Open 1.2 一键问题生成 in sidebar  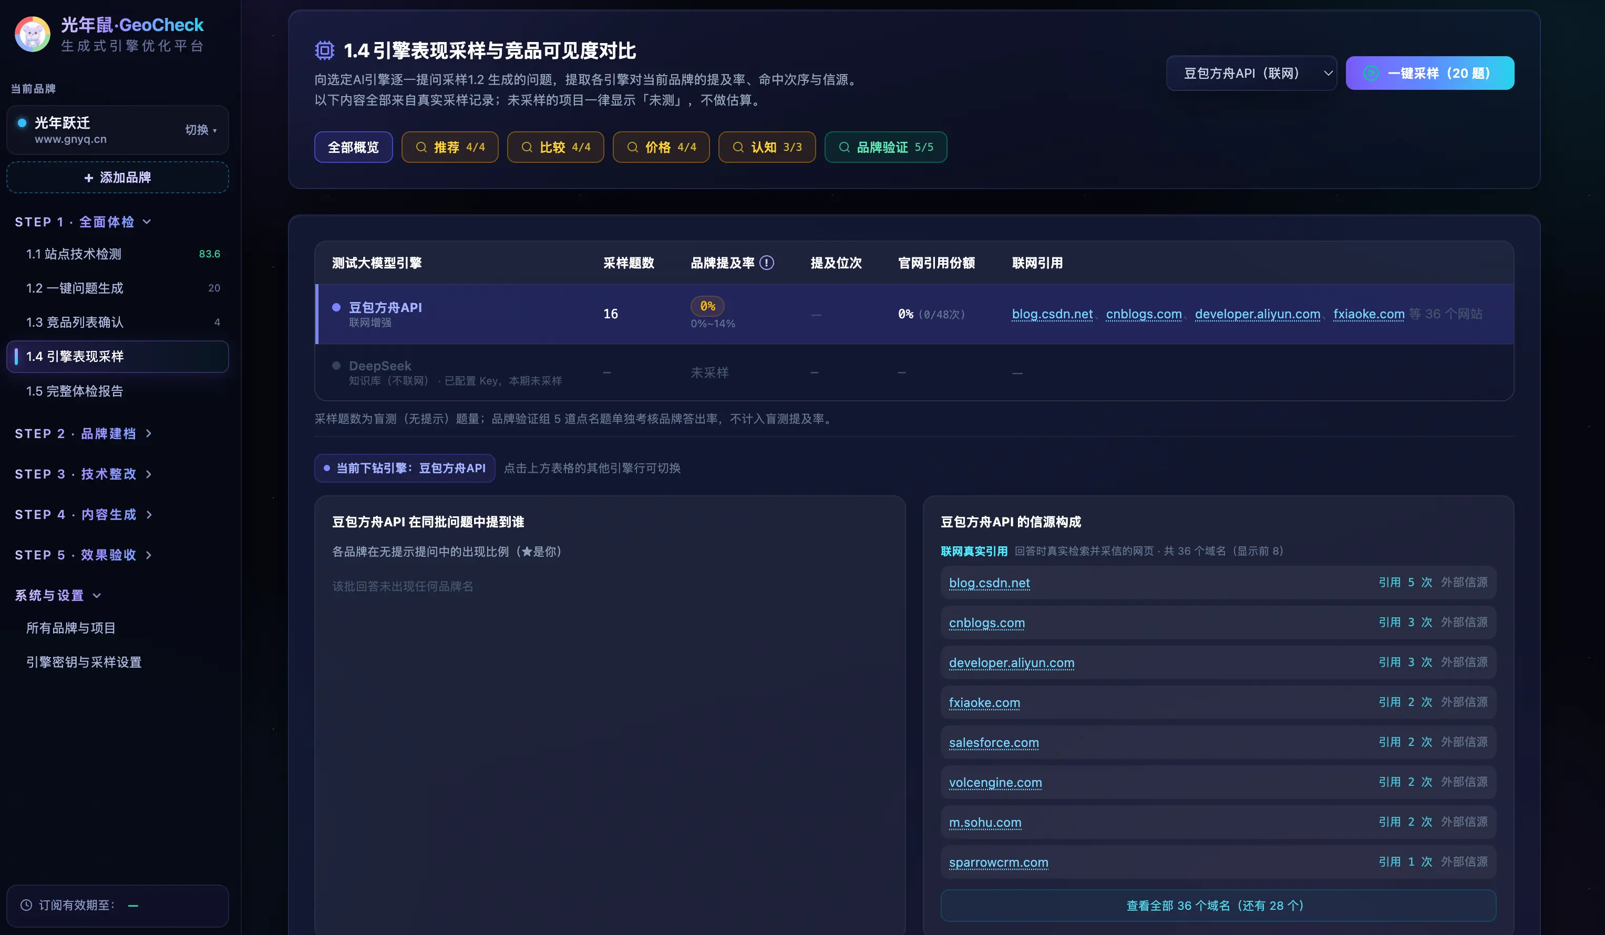point(118,288)
